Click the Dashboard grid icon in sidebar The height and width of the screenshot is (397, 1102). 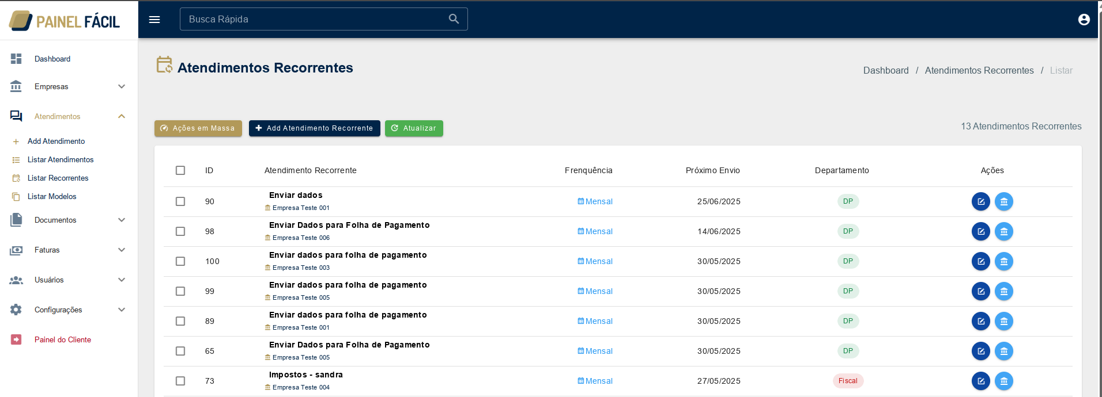[x=16, y=59]
